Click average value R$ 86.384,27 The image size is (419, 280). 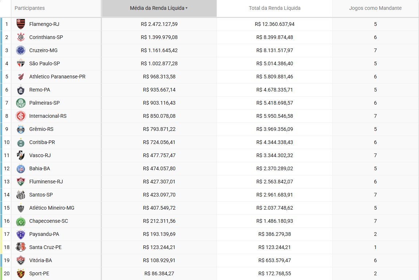[x=159, y=273]
